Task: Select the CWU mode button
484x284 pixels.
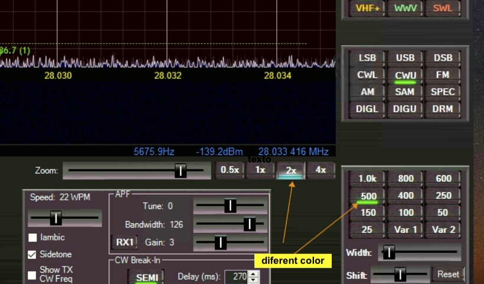Action: pyautogui.click(x=405, y=75)
